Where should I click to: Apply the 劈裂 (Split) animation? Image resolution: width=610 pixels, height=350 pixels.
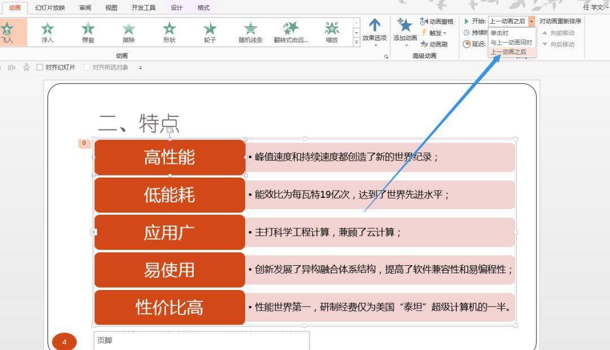coord(88,32)
